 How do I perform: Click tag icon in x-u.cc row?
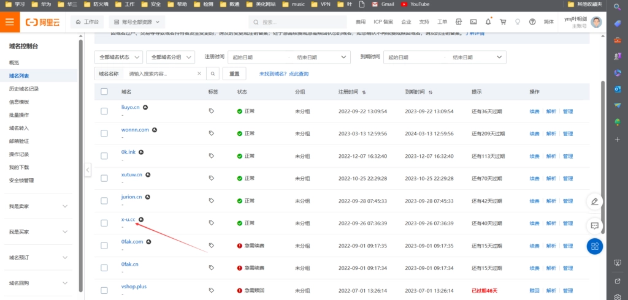(x=212, y=223)
